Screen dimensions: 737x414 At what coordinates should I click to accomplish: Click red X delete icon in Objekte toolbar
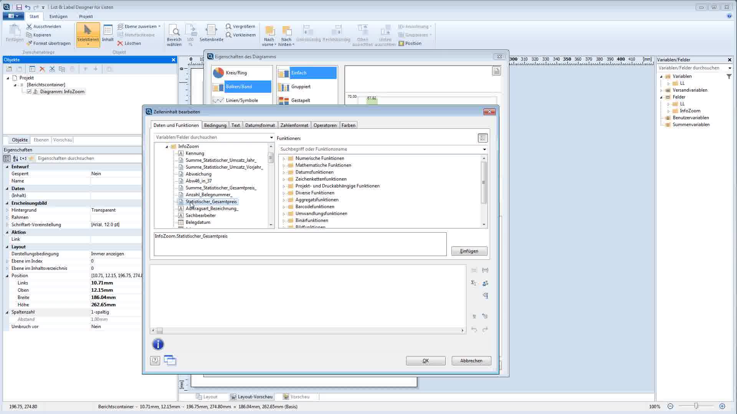coord(42,69)
